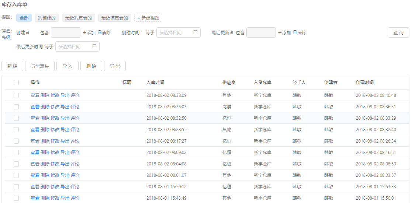The width and height of the screenshot is (412, 203).
Task: Switch to the 我创建的 view tab
Action: 46,18
